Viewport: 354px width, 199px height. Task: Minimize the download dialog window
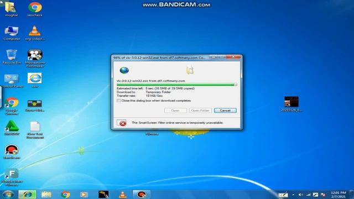214,57
